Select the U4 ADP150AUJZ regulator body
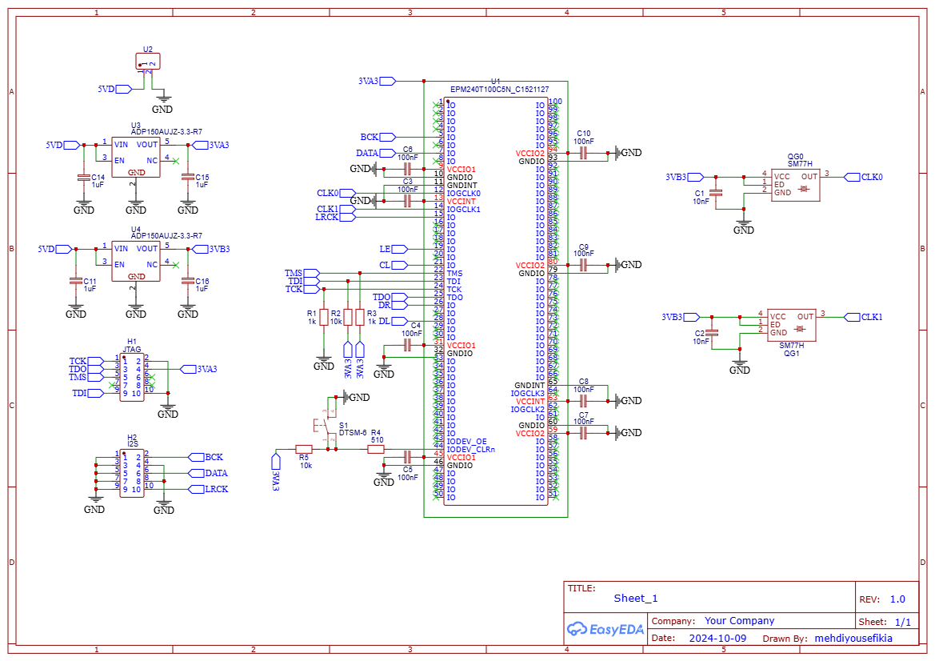Screen dimensions: 935x661 [136, 260]
